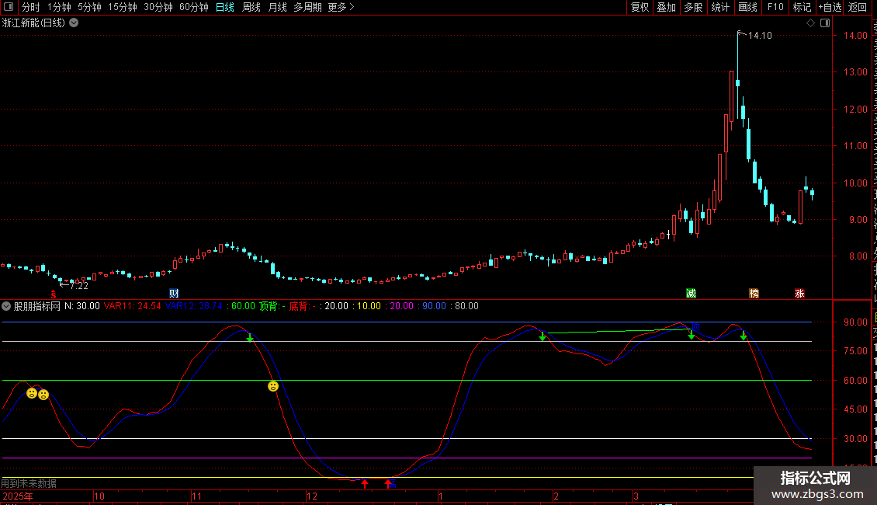Click the red '涨' marker icon
877x505 pixels.
click(x=799, y=294)
